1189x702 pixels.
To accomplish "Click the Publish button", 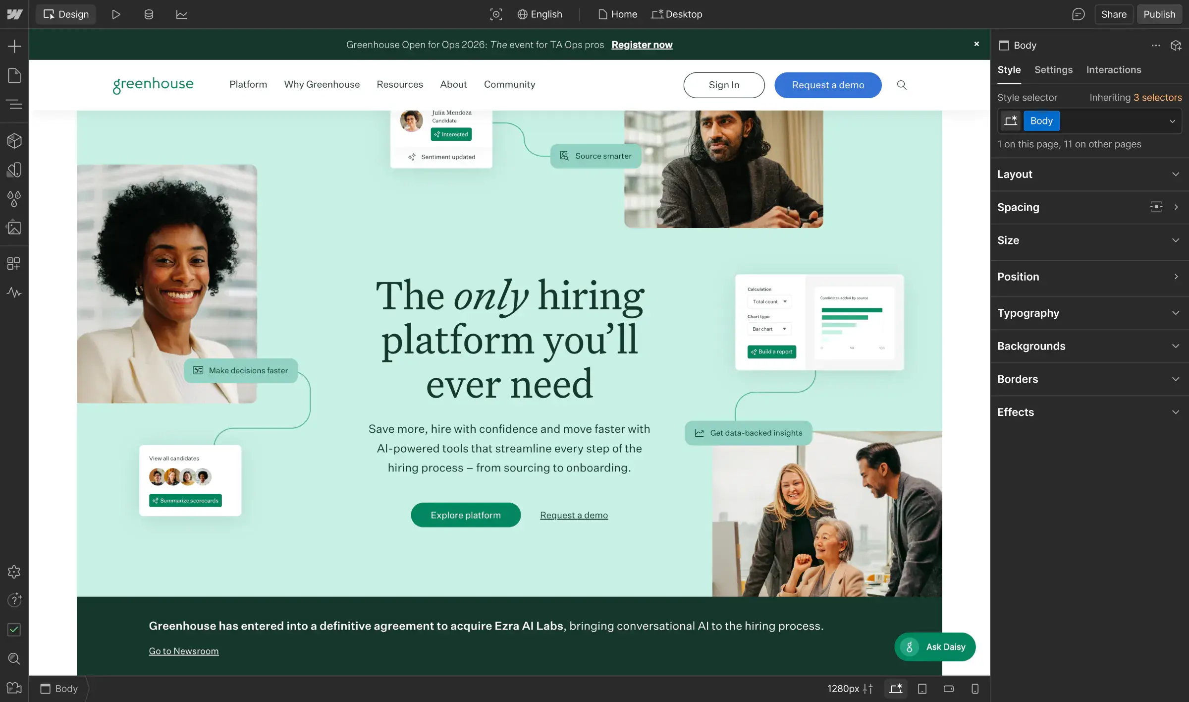I will [x=1159, y=14].
